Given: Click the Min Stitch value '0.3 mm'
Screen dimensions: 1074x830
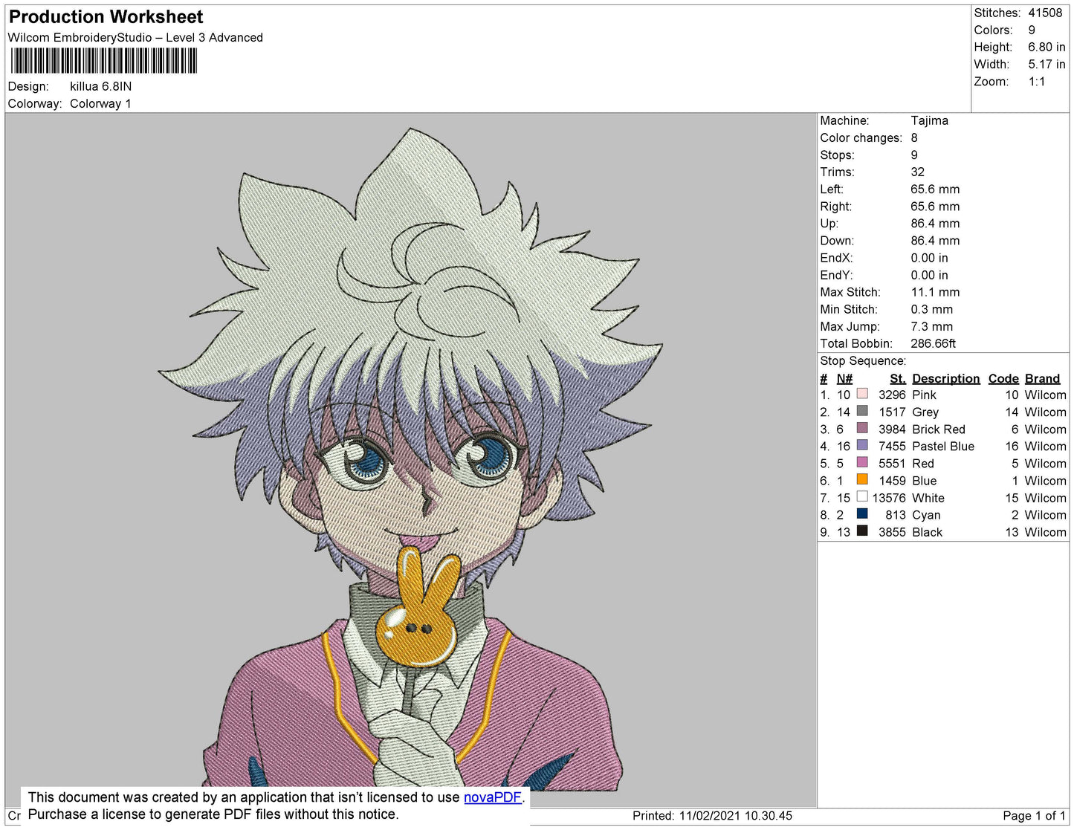Looking at the screenshot, I should (931, 309).
